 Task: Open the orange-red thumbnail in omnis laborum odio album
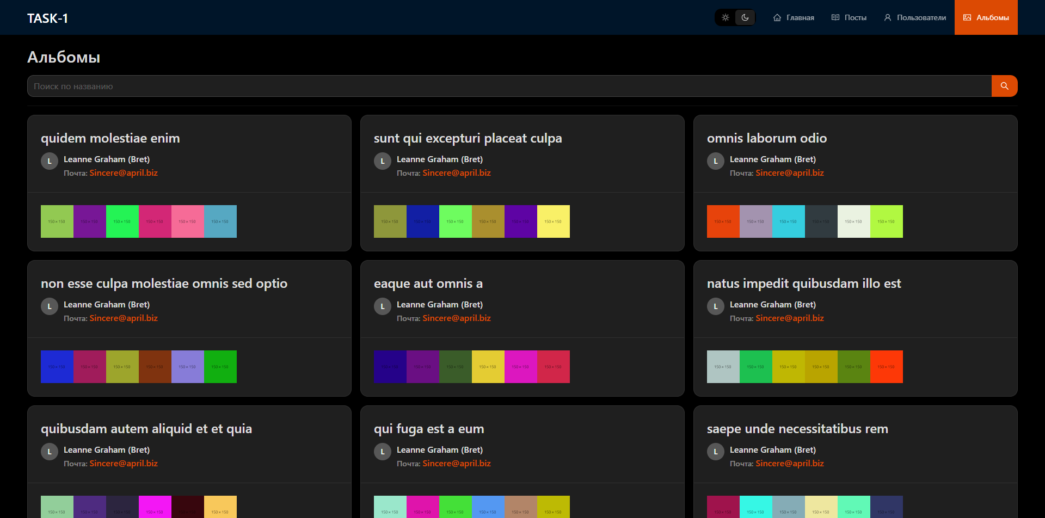coord(723,221)
